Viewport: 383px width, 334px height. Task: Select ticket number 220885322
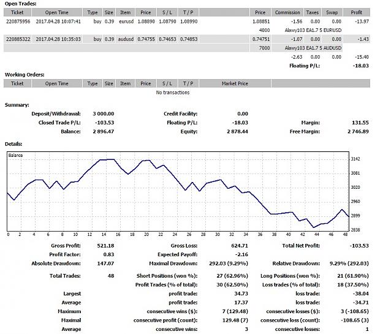tap(18, 39)
